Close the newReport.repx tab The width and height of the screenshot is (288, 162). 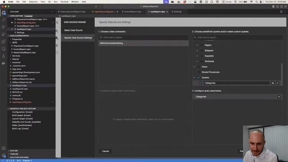point(167,12)
